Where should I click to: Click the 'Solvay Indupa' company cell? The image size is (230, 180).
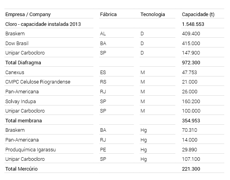pos(20,102)
